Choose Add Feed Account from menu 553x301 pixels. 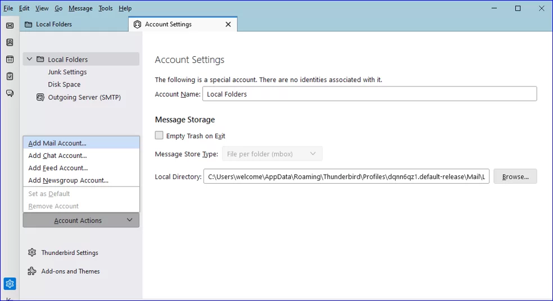coord(81,168)
